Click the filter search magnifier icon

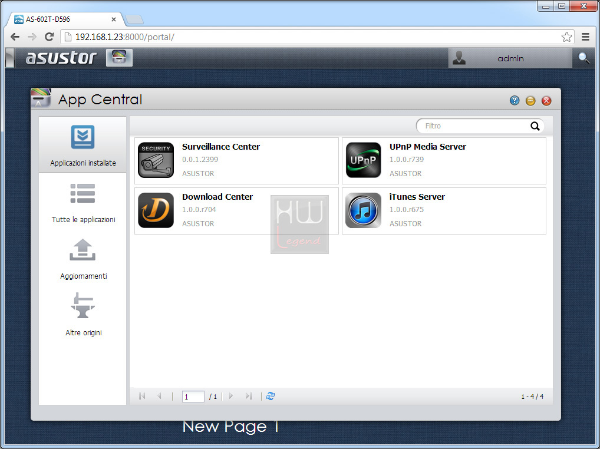[x=535, y=126]
